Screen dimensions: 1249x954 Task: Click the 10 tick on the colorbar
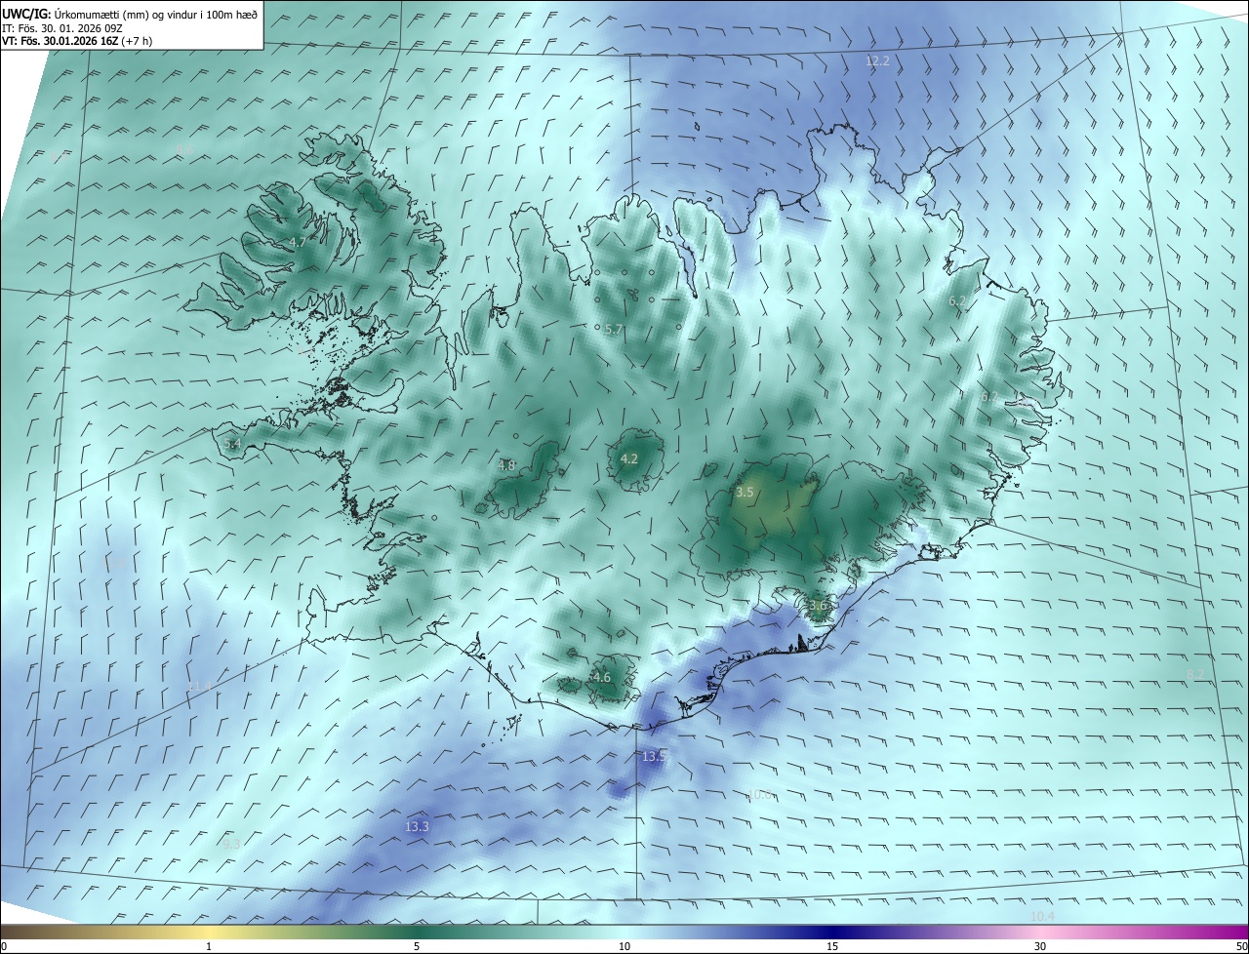[624, 946]
